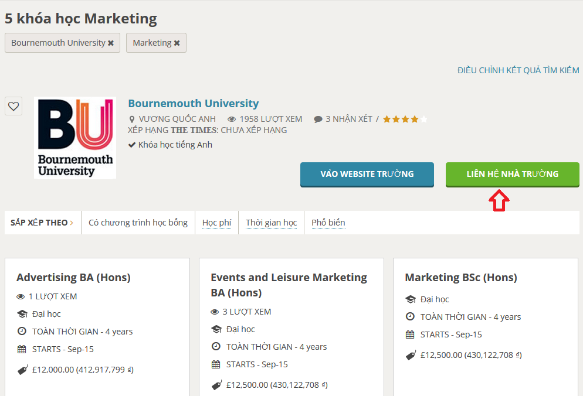Click clock icon in Events and Leisure card
This screenshot has height=396, width=583.
pyautogui.click(x=216, y=346)
